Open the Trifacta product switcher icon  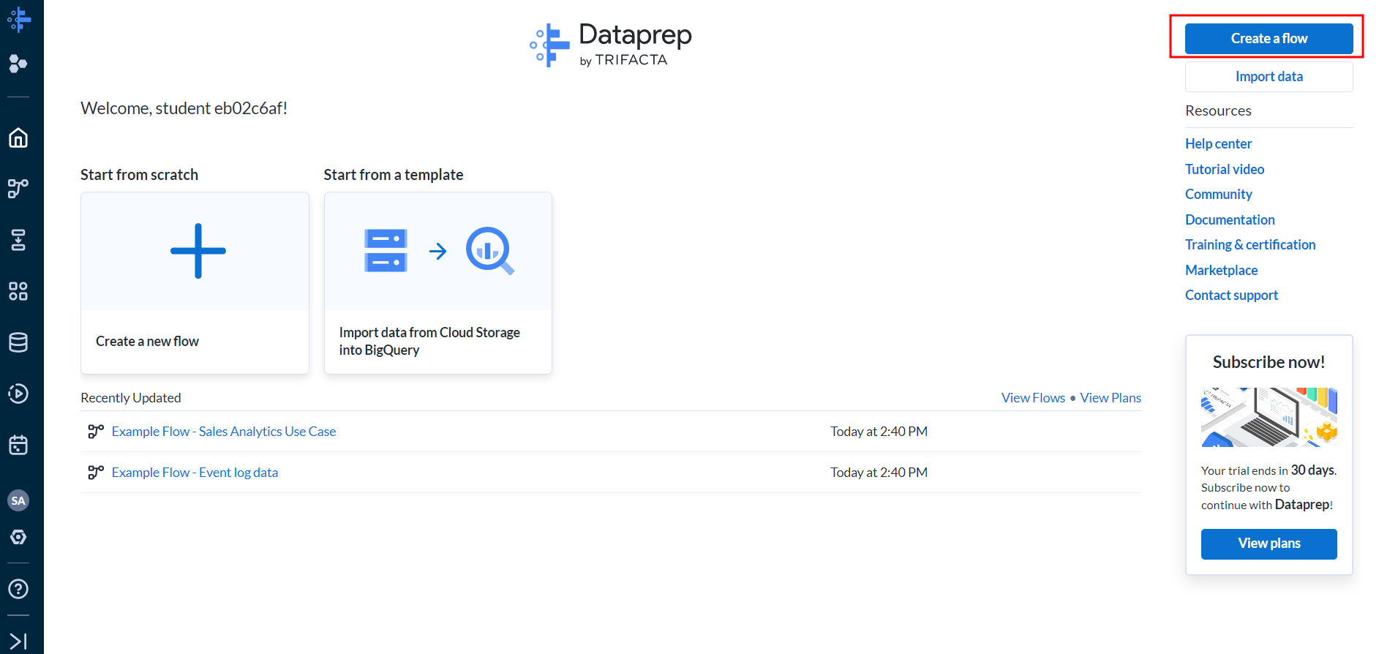point(18,64)
